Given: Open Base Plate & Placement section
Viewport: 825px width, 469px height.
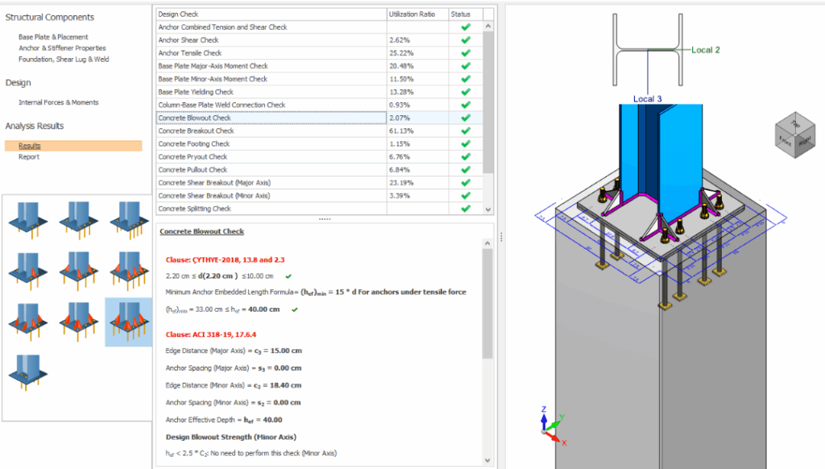Looking at the screenshot, I should pyautogui.click(x=53, y=37).
